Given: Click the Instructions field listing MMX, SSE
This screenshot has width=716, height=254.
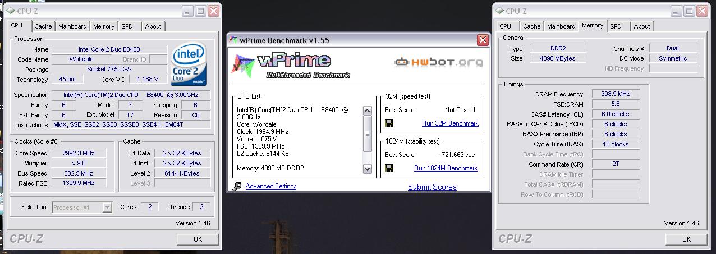Looking at the screenshot, I should (x=131, y=125).
